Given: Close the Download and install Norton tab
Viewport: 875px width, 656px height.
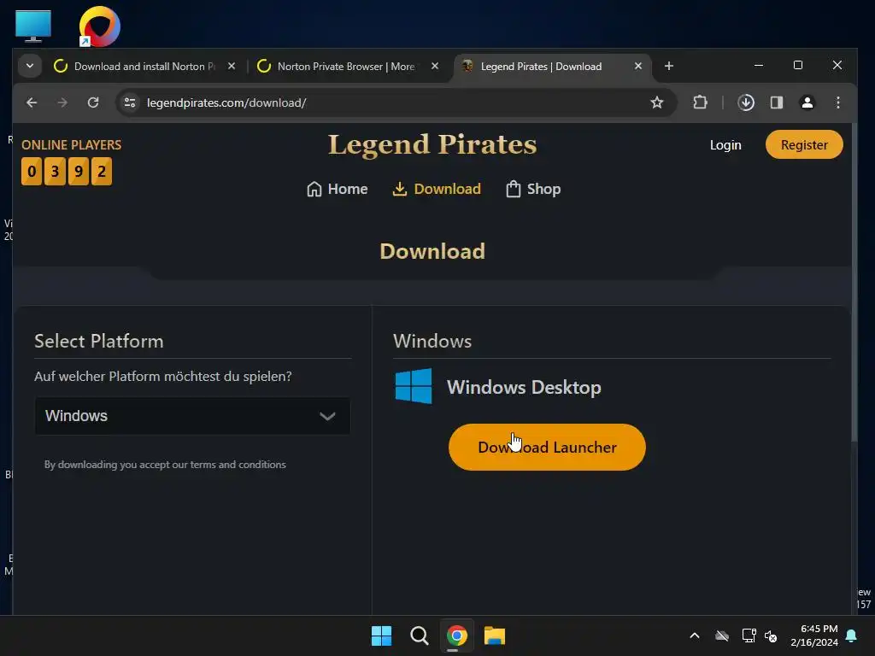Looking at the screenshot, I should coord(232,66).
